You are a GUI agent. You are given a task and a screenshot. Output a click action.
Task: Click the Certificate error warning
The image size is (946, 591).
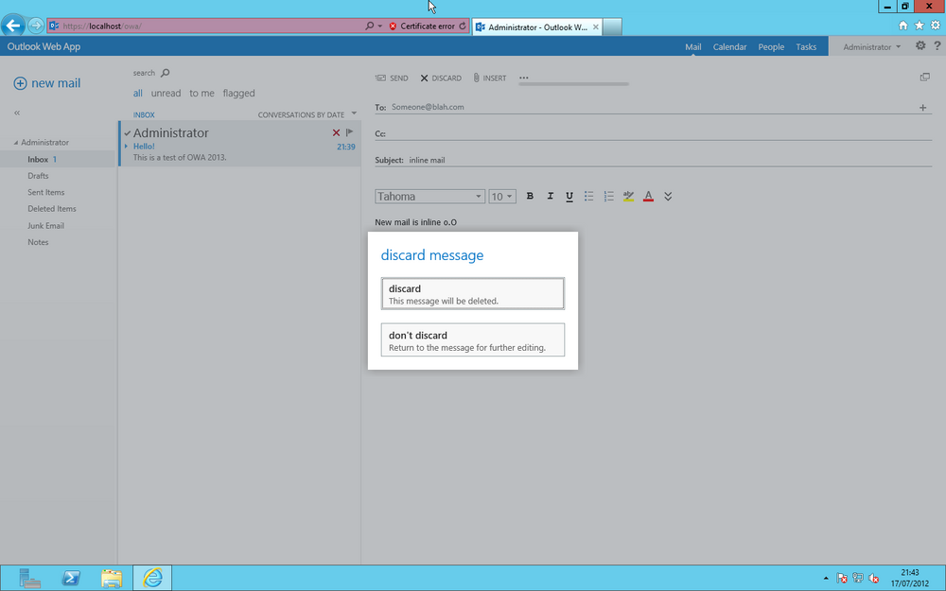[421, 26]
